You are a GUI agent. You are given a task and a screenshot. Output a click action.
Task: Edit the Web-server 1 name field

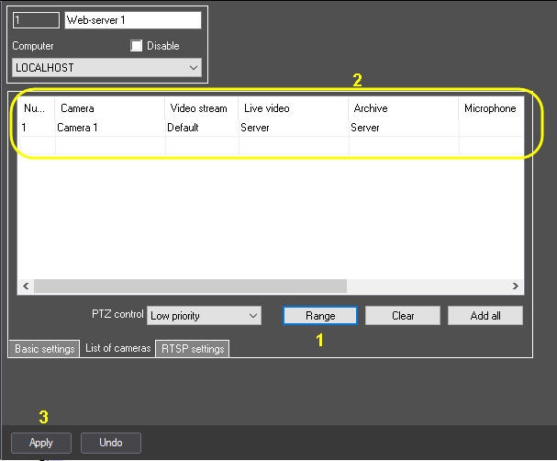point(133,20)
